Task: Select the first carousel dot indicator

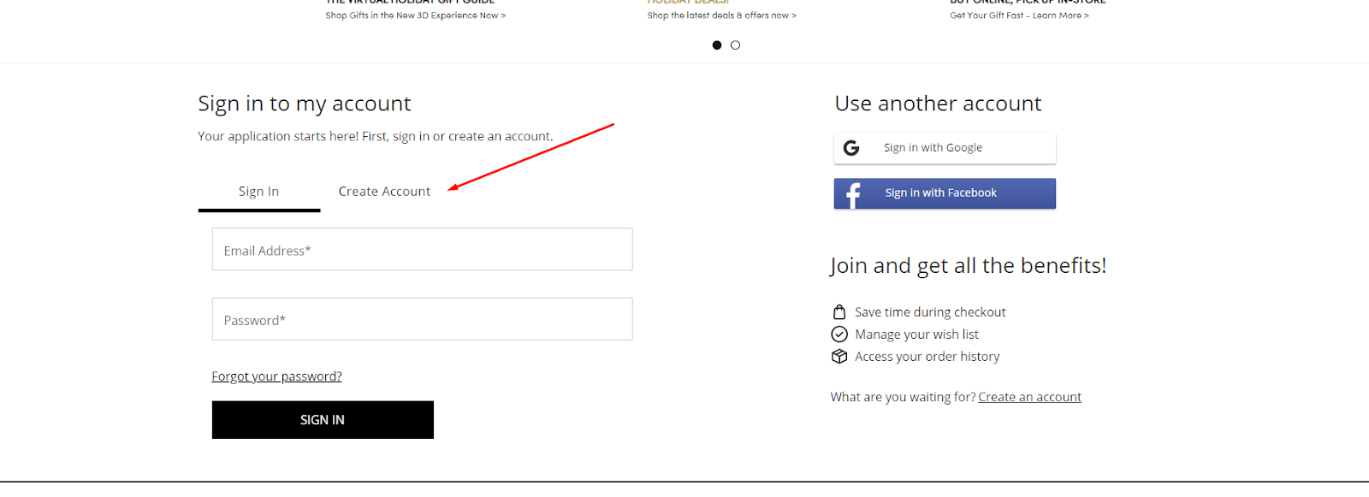Action: point(717,45)
